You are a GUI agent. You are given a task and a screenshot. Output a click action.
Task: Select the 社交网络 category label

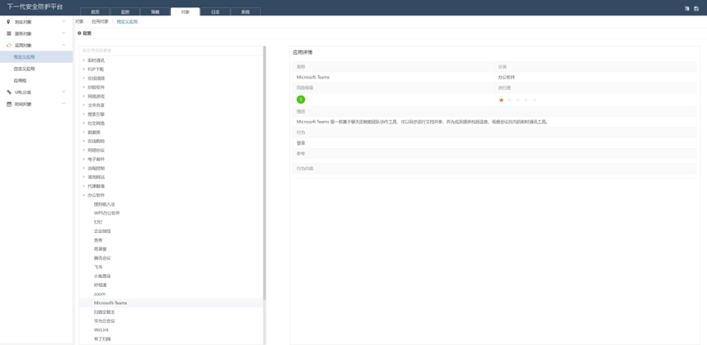click(x=96, y=123)
